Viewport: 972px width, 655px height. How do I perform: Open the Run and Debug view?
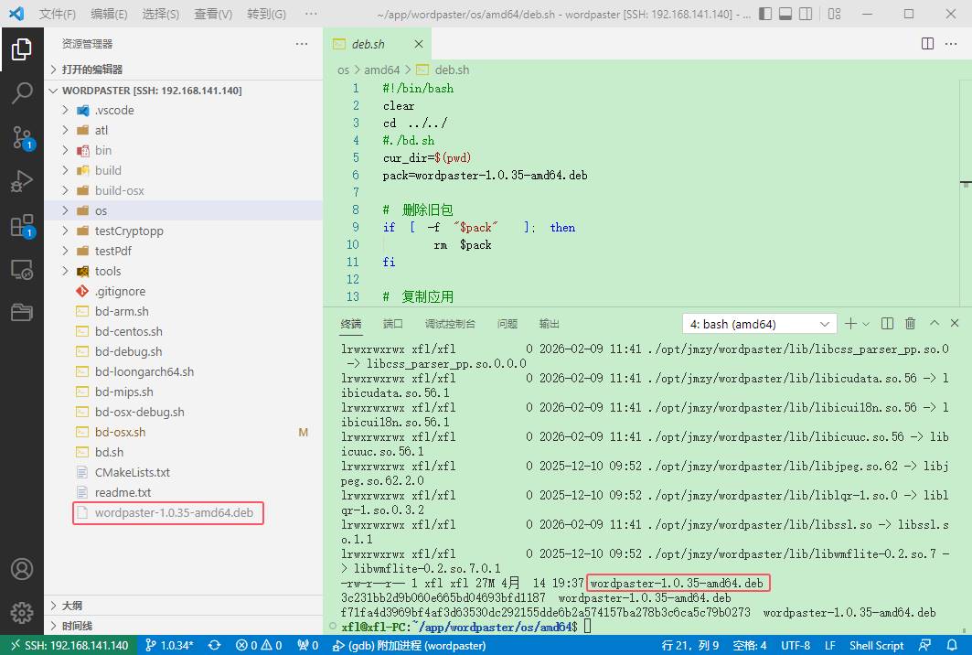click(22, 181)
